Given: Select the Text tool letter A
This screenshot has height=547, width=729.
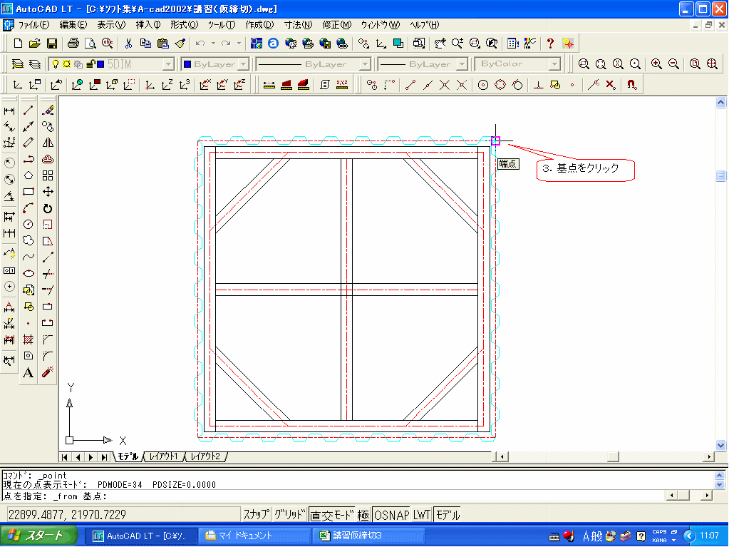Looking at the screenshot, I should [x=29, y=372].
